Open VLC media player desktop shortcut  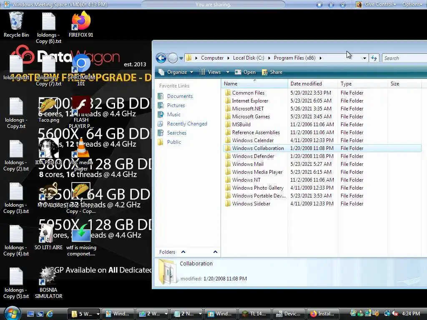81,155
